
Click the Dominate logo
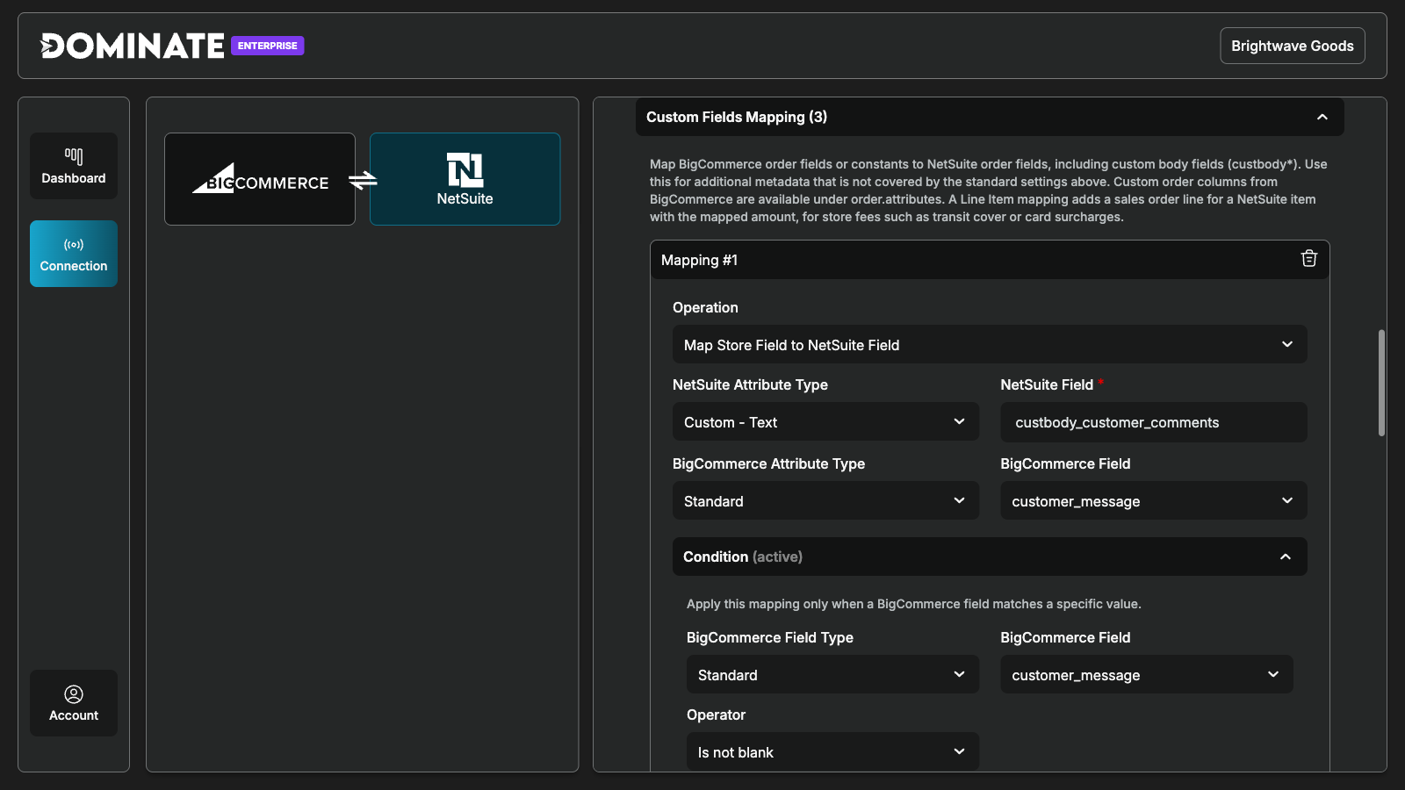coord(132,46)
